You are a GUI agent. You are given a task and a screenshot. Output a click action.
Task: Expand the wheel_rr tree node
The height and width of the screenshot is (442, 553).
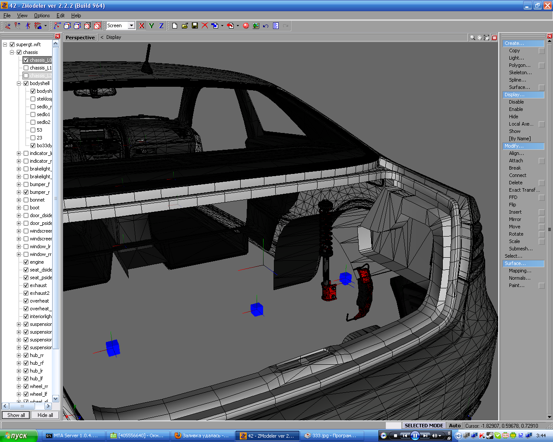19,386
